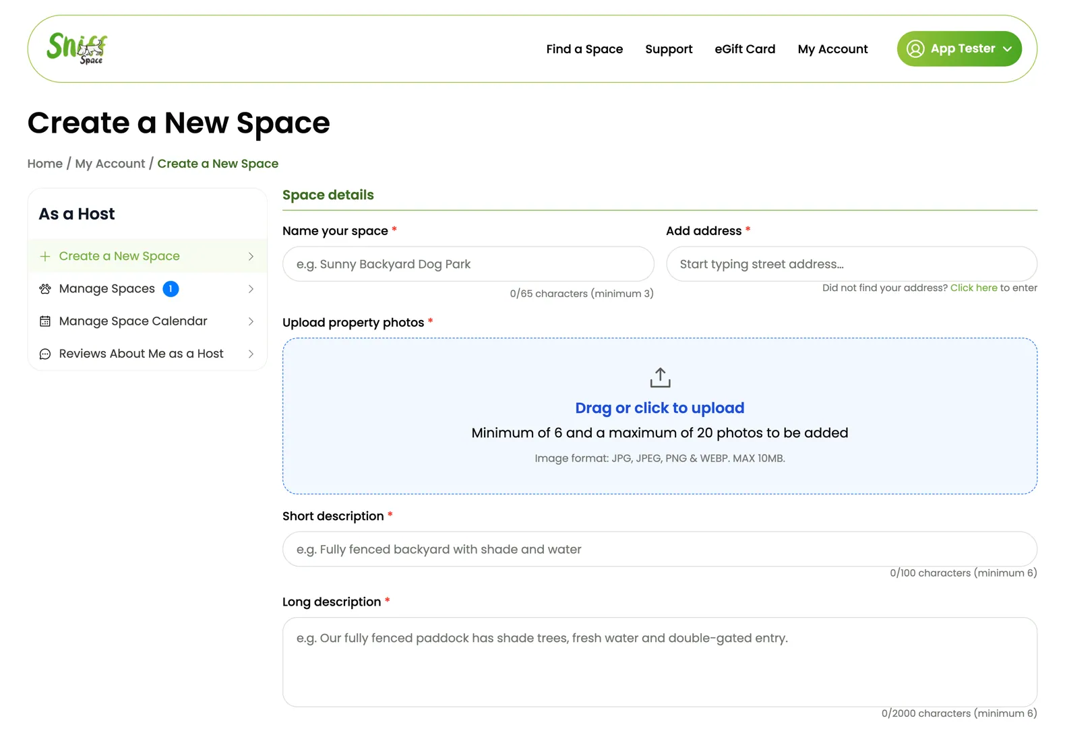The height and width of the screenshot is (739, 1065).
Task: Focus the Name your space input field
Action: [x=468, y=264]
